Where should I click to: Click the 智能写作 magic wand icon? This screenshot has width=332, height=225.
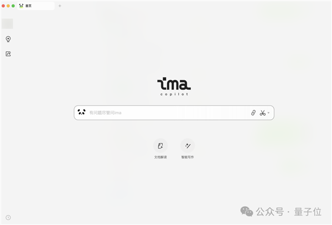point(188,146)
